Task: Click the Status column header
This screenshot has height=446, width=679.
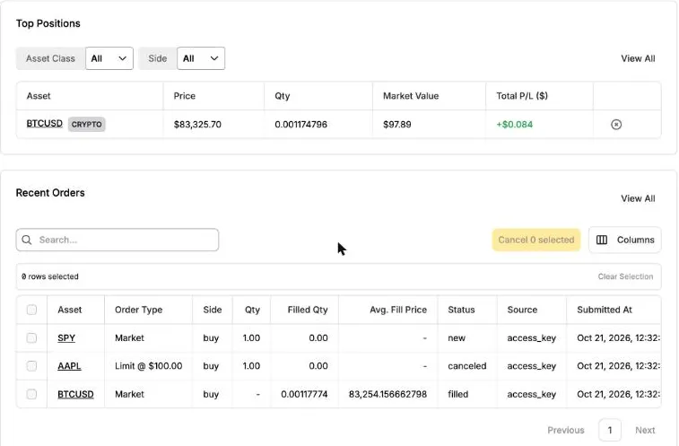Action: coord(461,310)
